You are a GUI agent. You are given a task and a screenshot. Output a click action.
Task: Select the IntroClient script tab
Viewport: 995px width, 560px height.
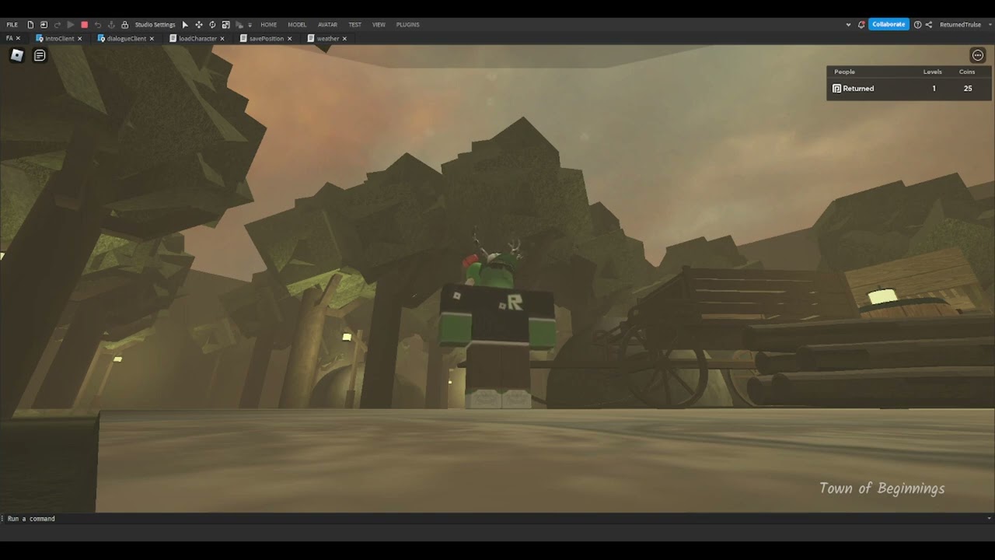tap(60, 38)
